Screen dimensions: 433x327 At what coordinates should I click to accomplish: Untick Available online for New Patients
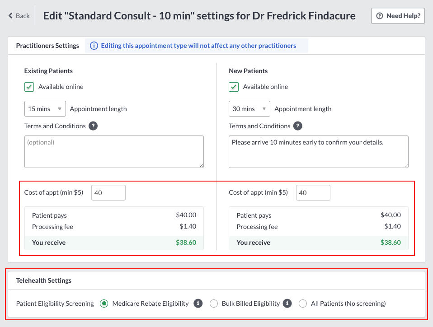tap(234, 87)
